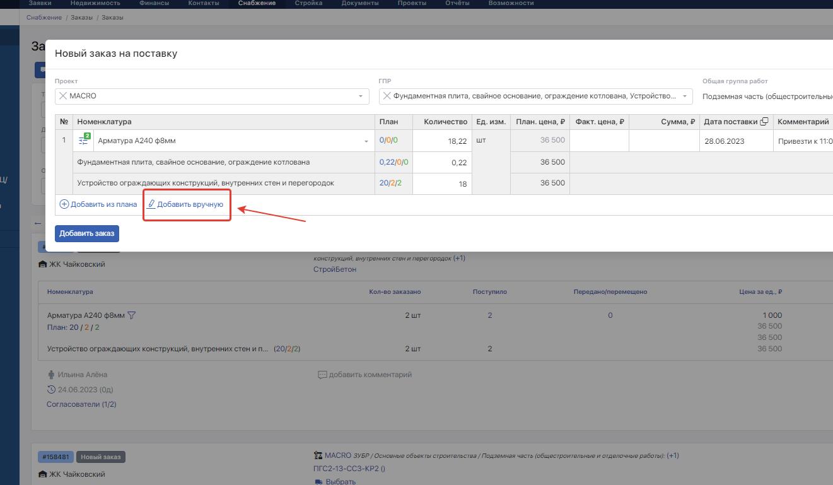Click the filter icon next to Арматура A240
Viewport: 833px width, 485px height.
[x=132, y=315]
